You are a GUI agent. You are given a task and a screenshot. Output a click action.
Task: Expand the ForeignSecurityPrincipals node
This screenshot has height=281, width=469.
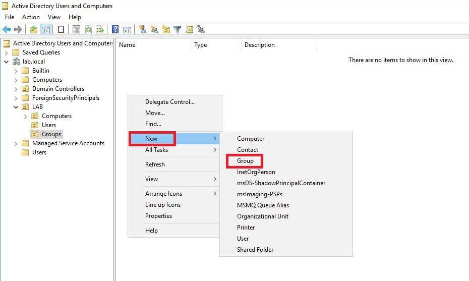point(16,98)
